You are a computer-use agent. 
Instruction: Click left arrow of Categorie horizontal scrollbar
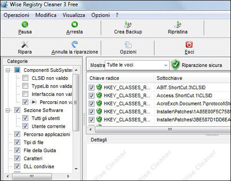tap(8, 176)
